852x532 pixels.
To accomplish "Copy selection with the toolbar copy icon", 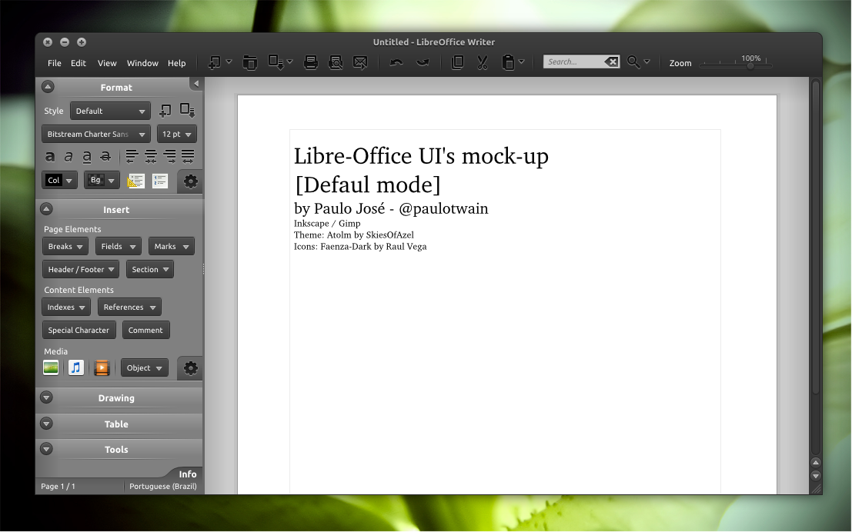I will [x=457, y=62].
